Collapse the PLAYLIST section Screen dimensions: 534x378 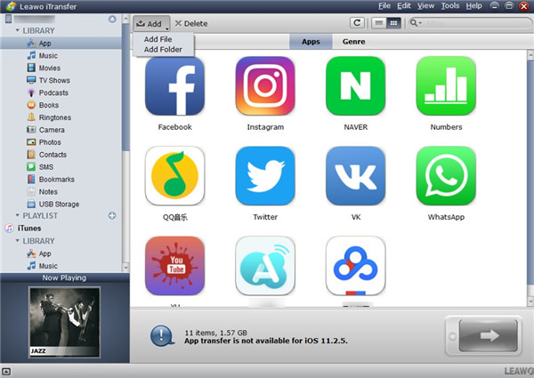coord(18,216)
